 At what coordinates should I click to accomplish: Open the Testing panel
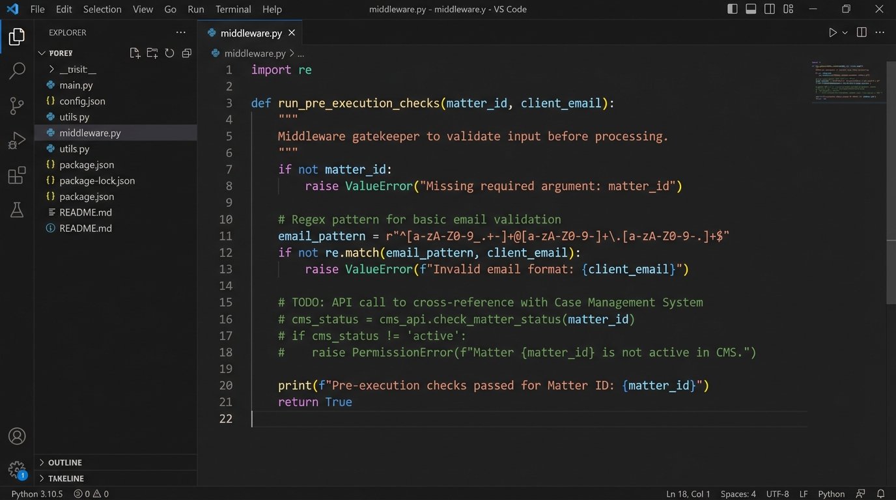[16, 210]
